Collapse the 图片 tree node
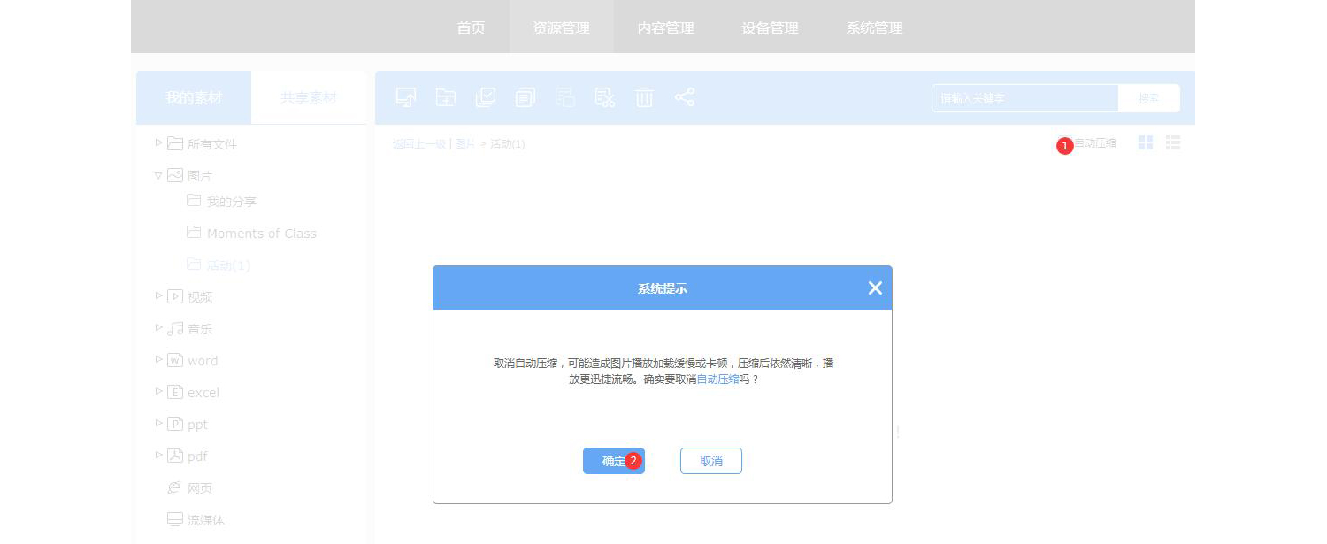This screenshot has height=544, width=1327. [x=159, y=175]
